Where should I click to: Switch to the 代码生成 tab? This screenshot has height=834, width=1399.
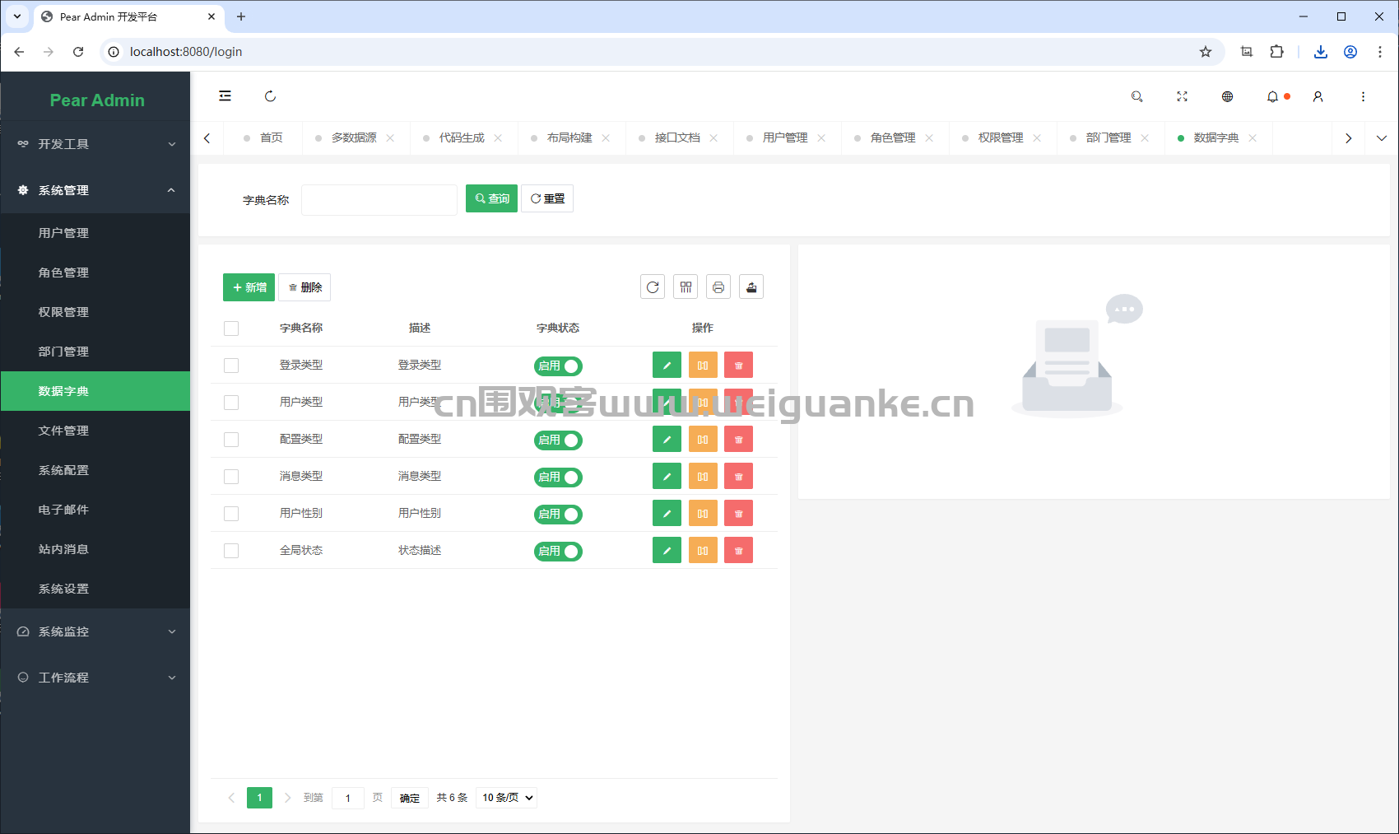[462, 137]
